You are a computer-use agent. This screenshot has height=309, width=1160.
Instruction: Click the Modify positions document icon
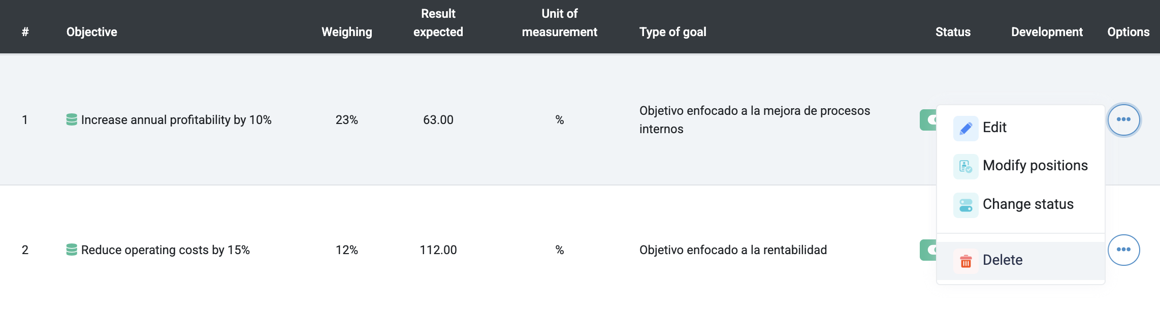click(x=965, y=166)
